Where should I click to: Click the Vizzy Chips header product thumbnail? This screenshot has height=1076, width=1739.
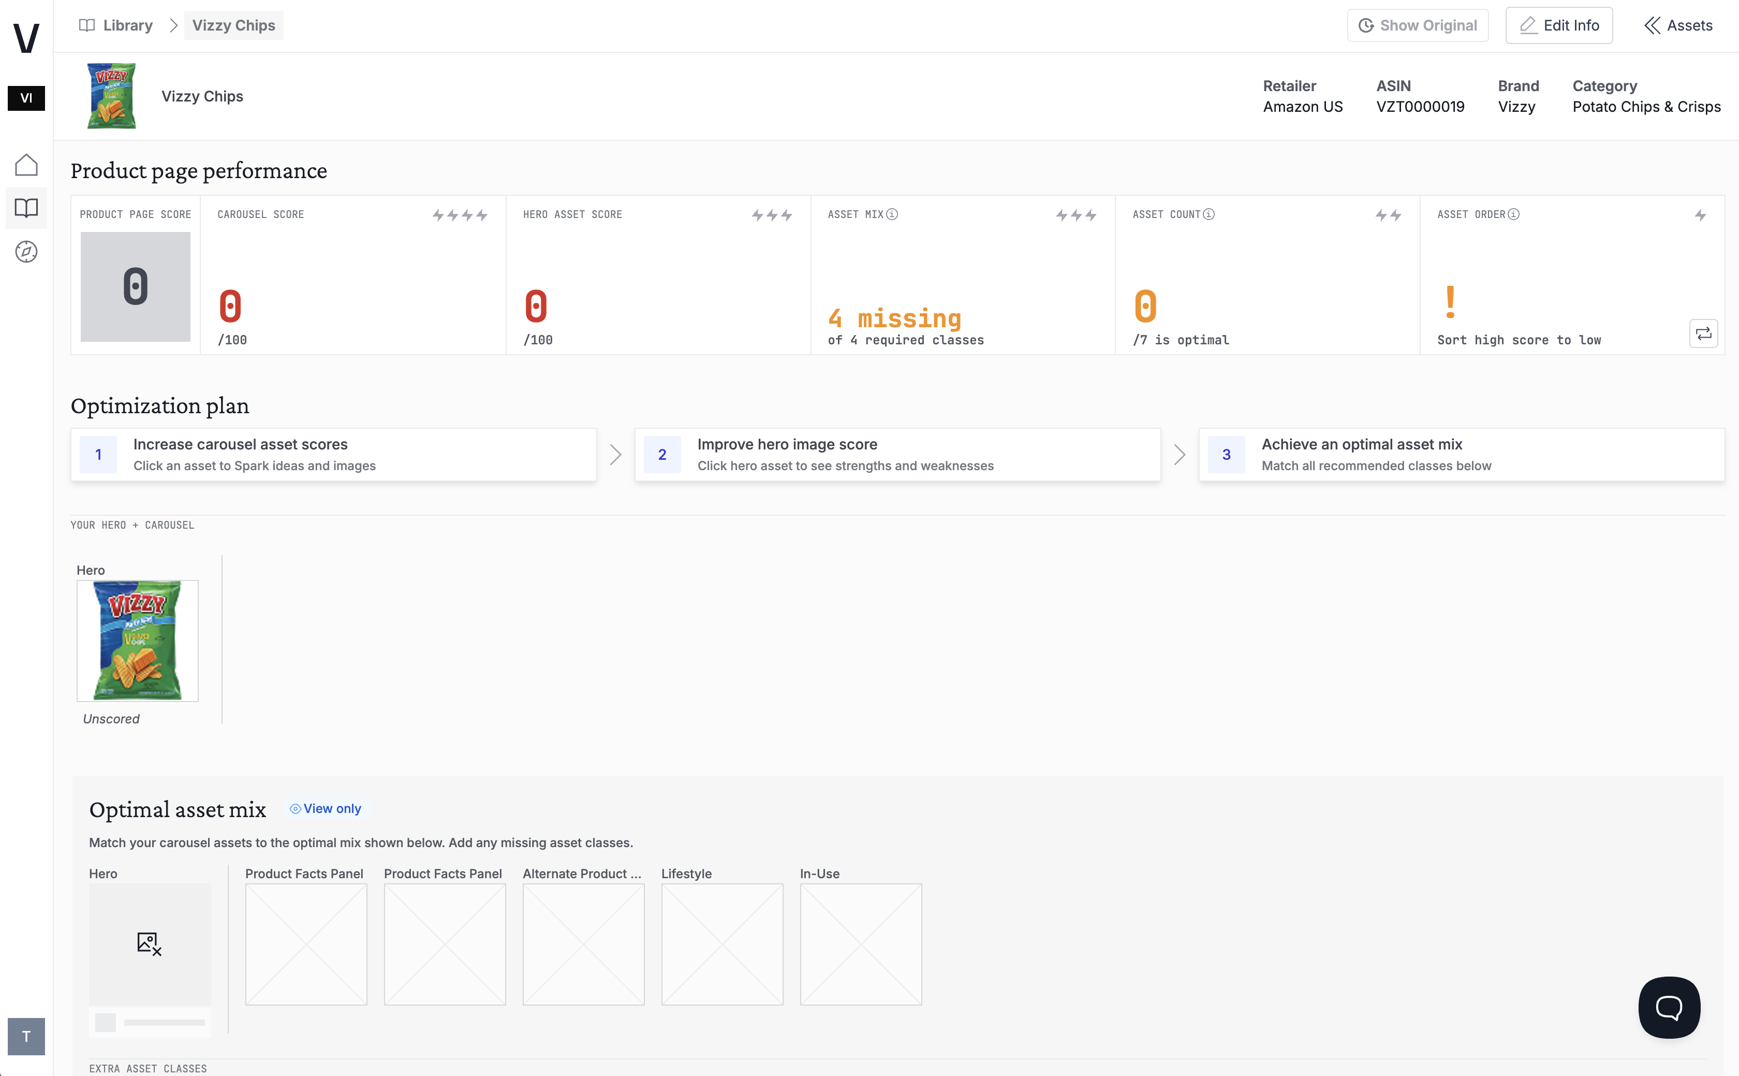(x=112, y=96)
